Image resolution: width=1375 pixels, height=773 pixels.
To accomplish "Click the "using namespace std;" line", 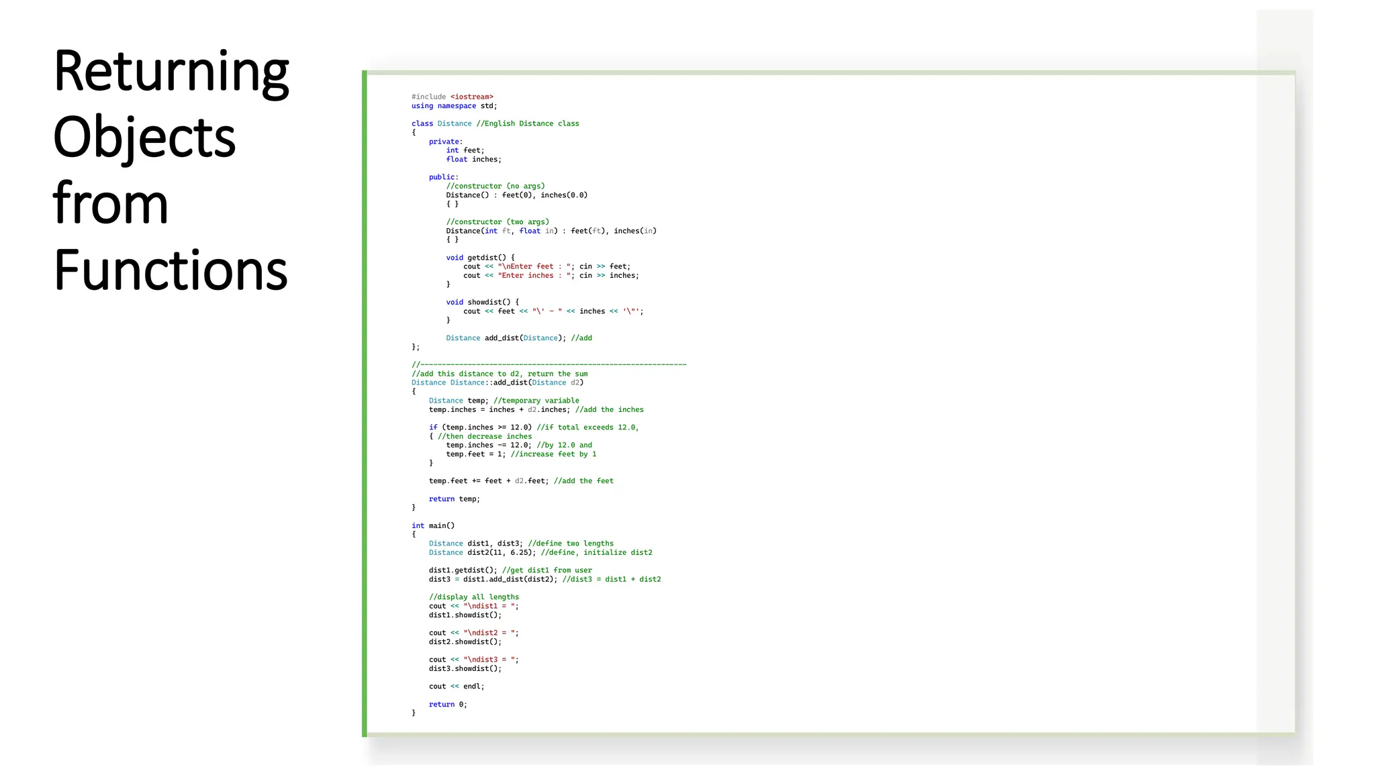I will (x=455, y=106).
